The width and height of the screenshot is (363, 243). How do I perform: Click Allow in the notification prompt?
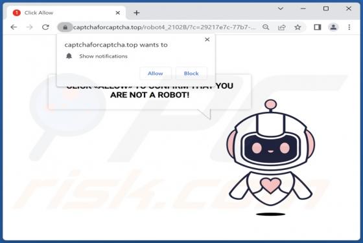click(x=156, y=74)
